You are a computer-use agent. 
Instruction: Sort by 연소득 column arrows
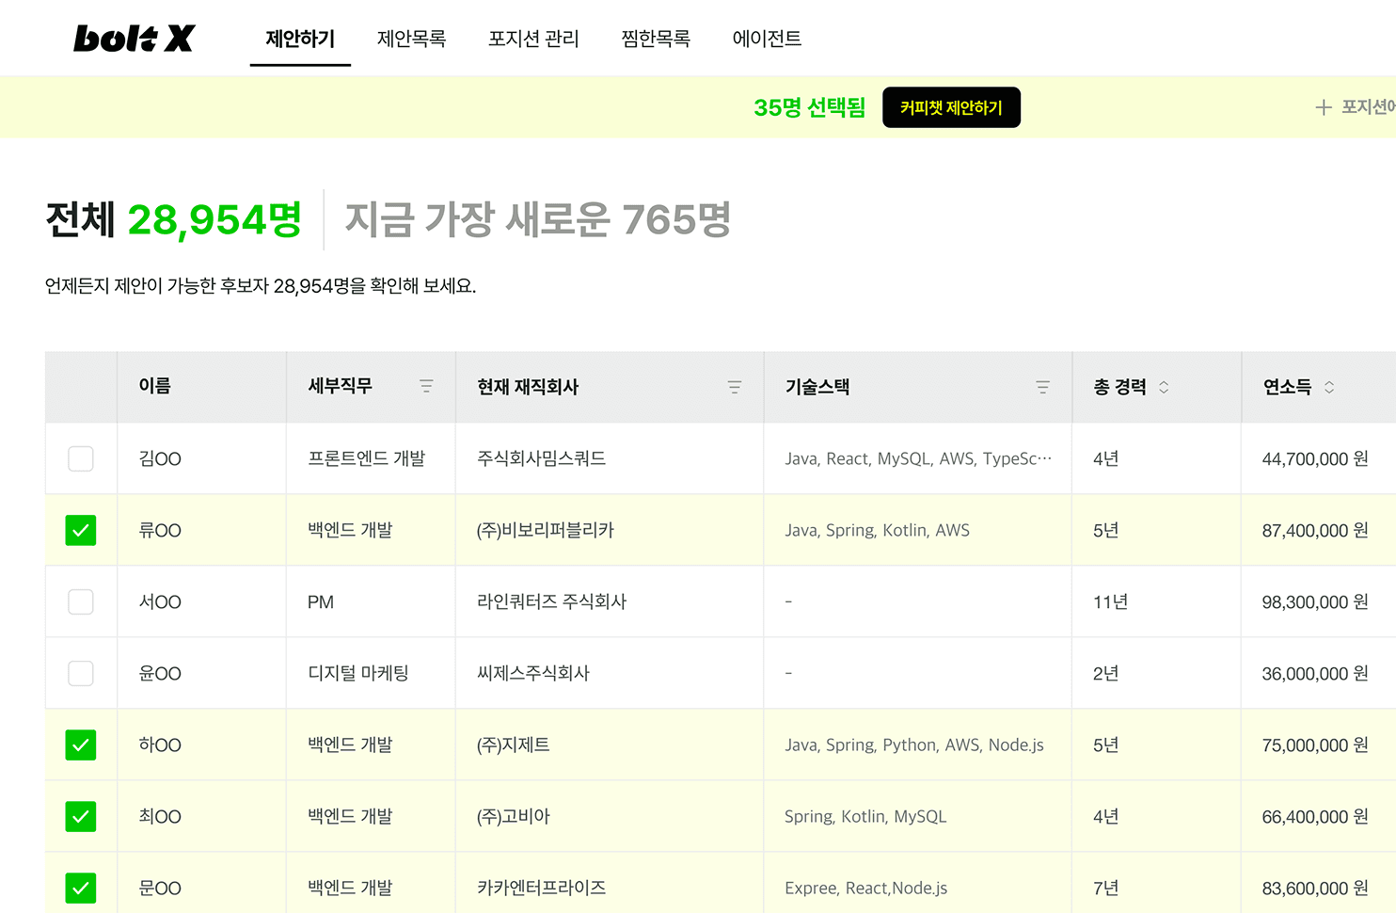pos(1329,387)
